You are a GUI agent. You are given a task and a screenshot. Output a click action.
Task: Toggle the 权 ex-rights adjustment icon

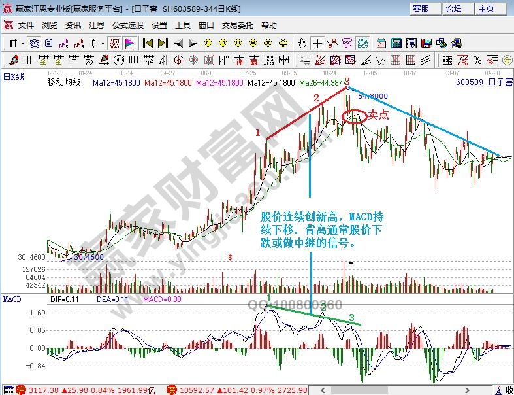coord(114,43)
